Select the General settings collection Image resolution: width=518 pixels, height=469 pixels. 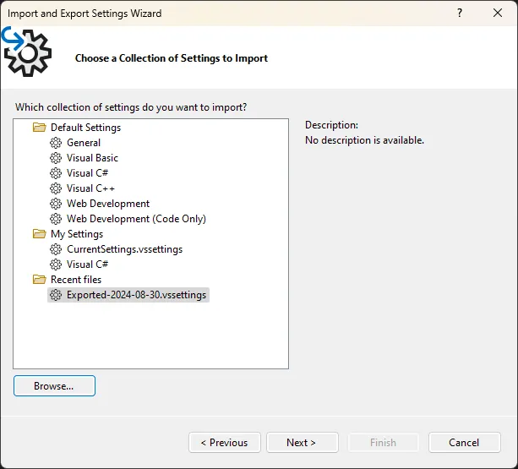coord(84,143)
